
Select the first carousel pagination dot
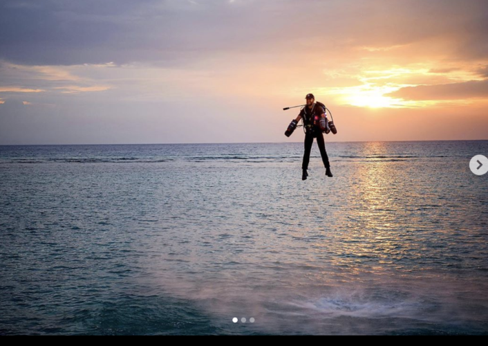(235, 320)
